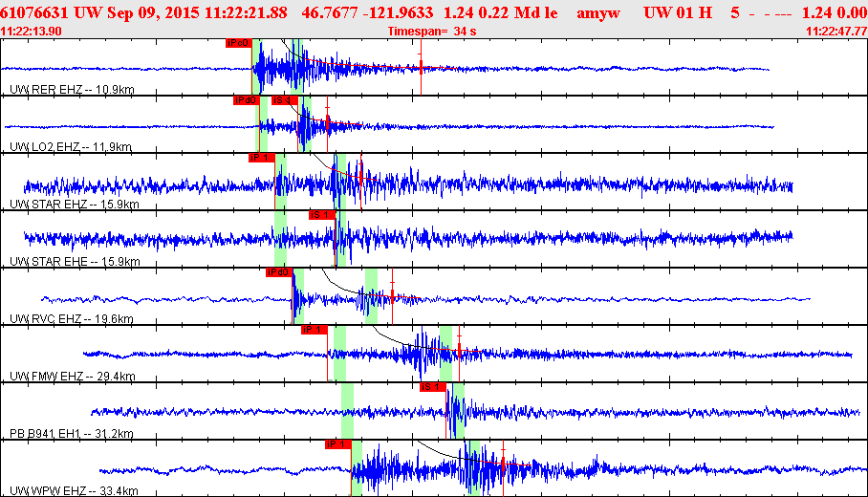This screenshot has height=497, width=868.
Task: Click the UW FMW EHZ station label
Action: pos(74,376)
